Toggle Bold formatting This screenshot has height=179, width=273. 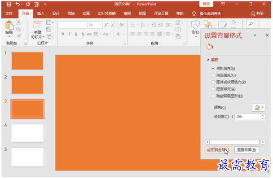pos(63,34)
